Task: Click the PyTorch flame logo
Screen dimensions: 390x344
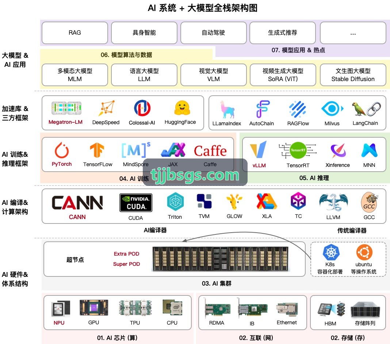Action: coord(62,150)
